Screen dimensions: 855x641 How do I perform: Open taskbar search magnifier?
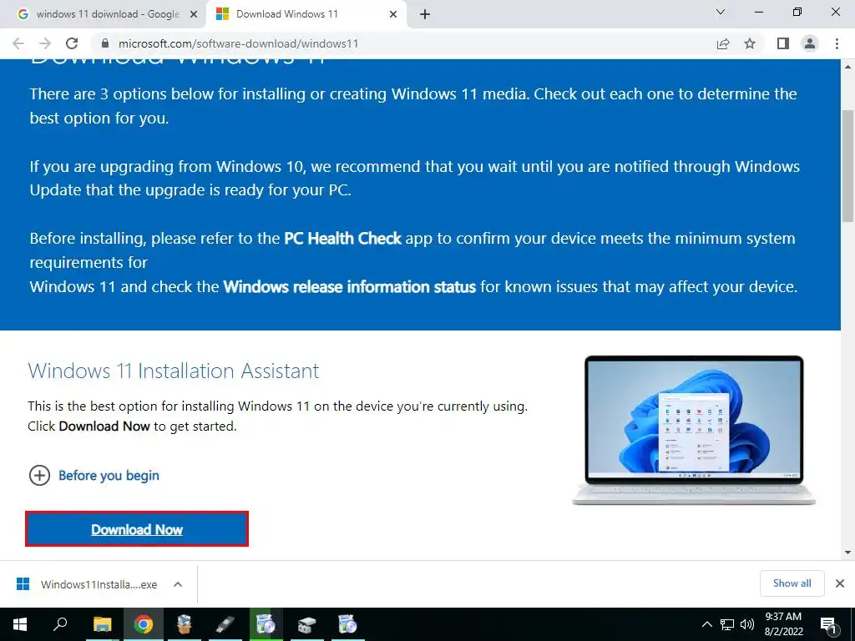point(60,624)
